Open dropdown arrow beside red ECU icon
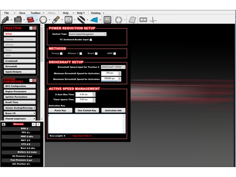 click(x=37, y=20)
